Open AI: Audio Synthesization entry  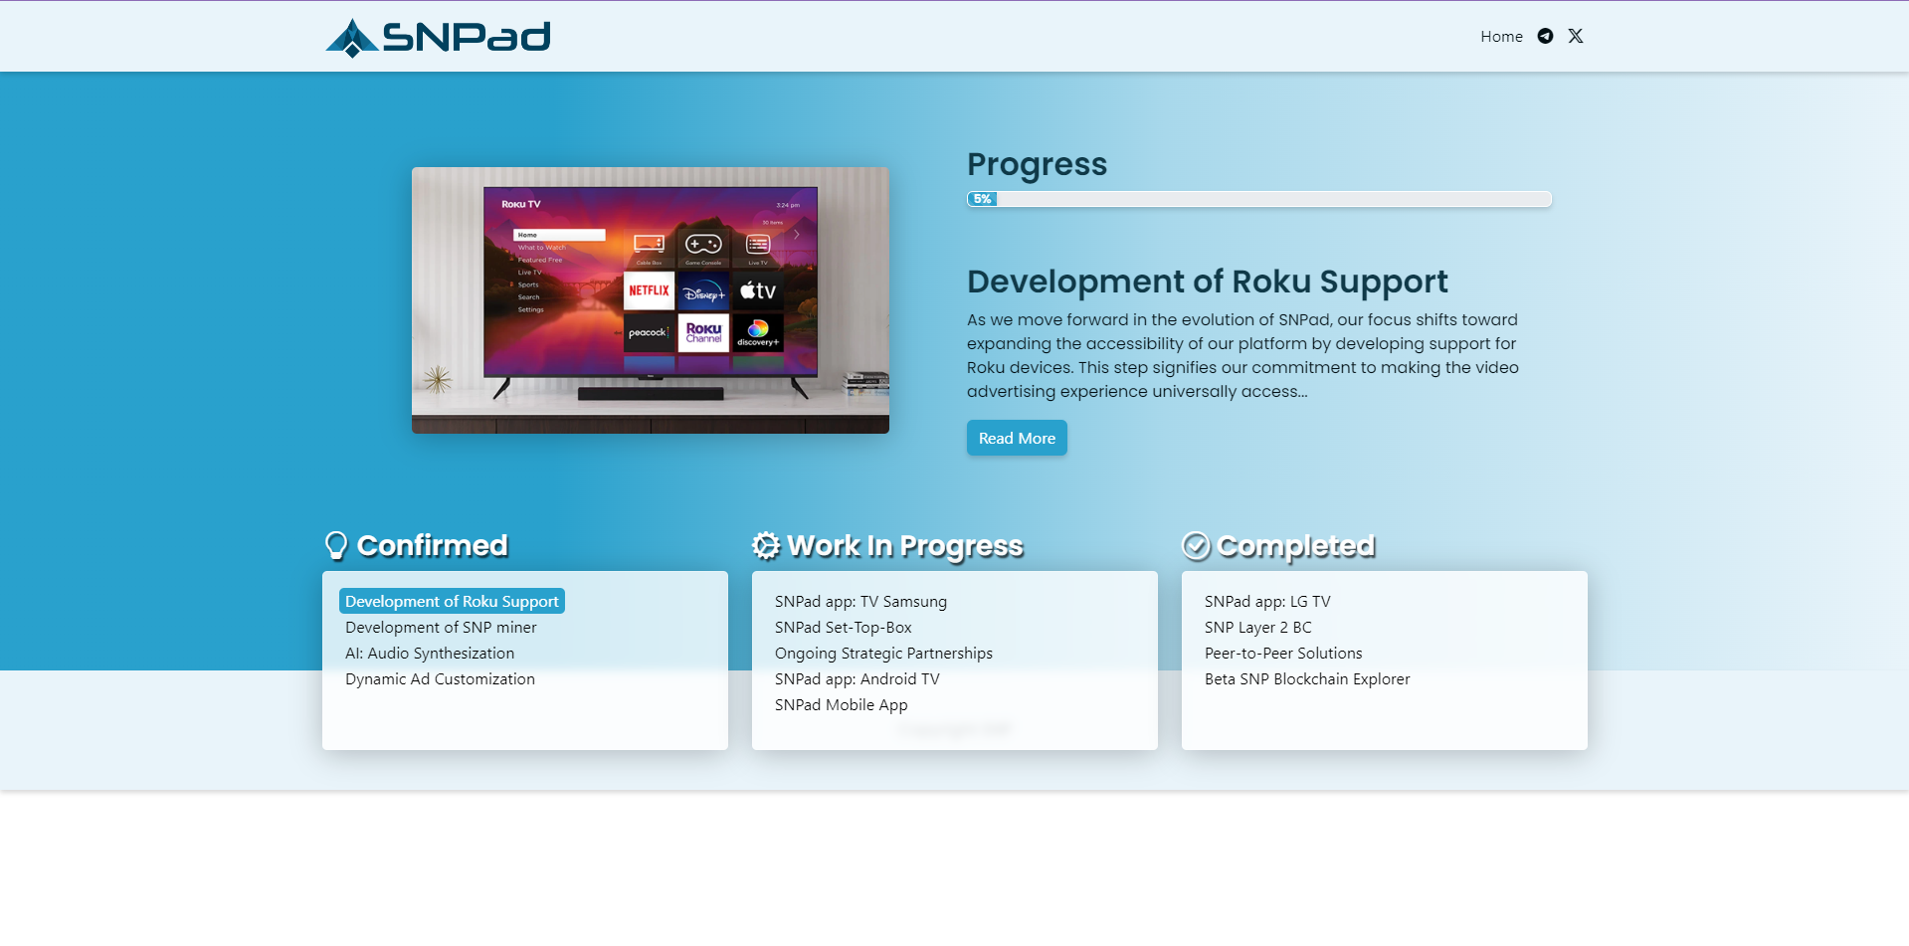point(430,654)
